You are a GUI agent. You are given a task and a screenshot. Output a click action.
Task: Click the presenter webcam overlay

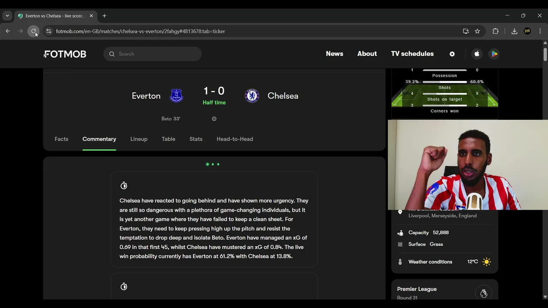click(468, 165)
